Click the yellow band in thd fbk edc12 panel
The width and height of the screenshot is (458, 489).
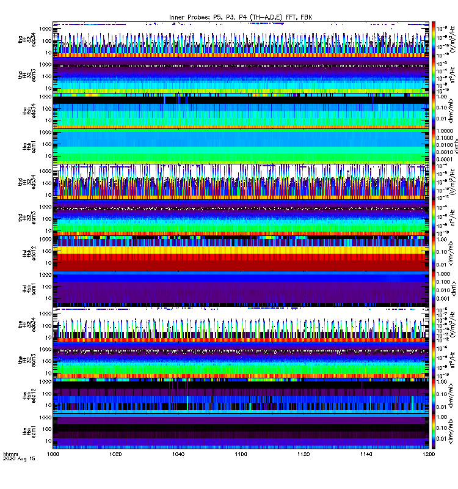pyautogui.click(x=241, y=250)
